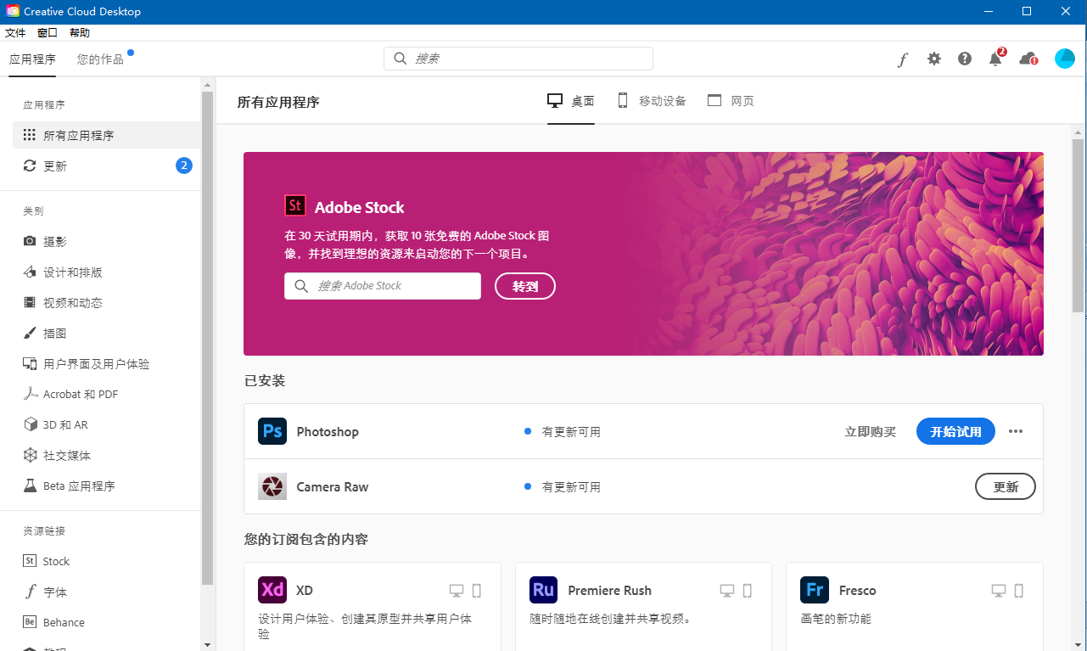Open the 文件 menu
Image resolution: width=1087 pixels, height=651 pixels.
[x=15, y=33]
